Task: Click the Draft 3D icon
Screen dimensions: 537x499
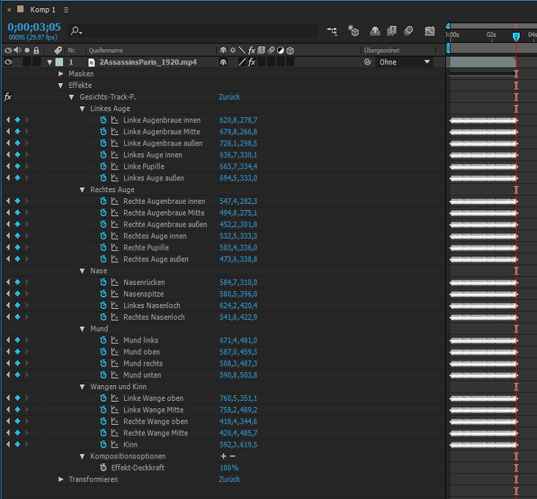Action: [353, 31]
